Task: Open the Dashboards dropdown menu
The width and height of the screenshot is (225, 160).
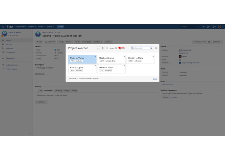Action: click(x=21, y=27)
